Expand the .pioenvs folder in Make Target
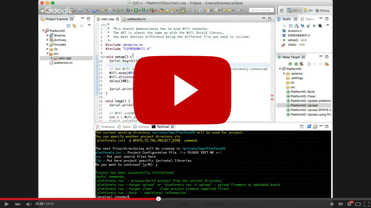Screen dimensions: 371x208 (x=284, y=73)
